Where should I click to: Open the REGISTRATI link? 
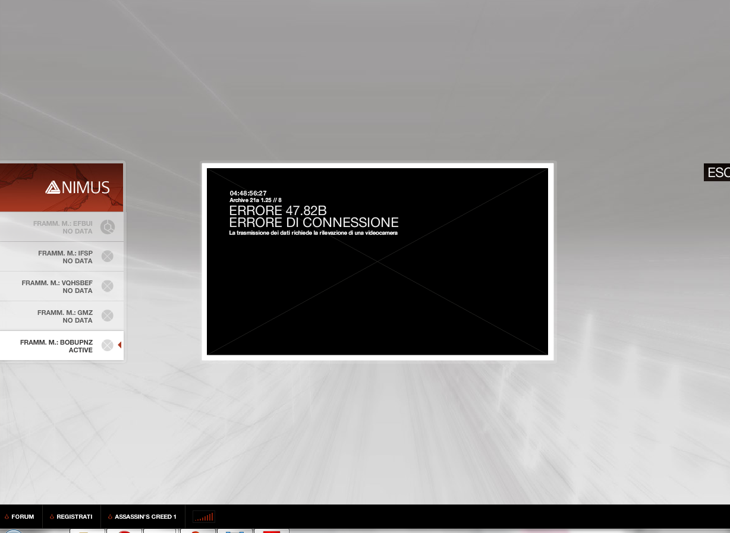click(74, 517)
